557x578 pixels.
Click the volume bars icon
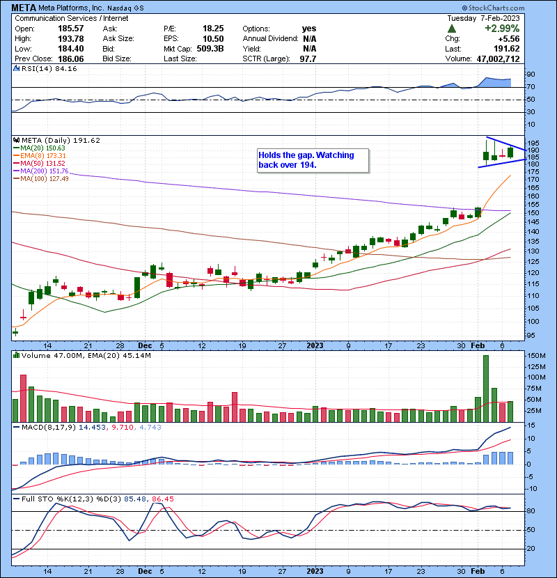[x=16, y=355]
